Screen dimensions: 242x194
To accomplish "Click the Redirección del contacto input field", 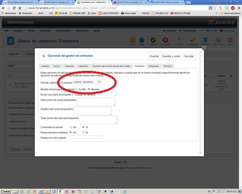I will [x=85, y=137].
